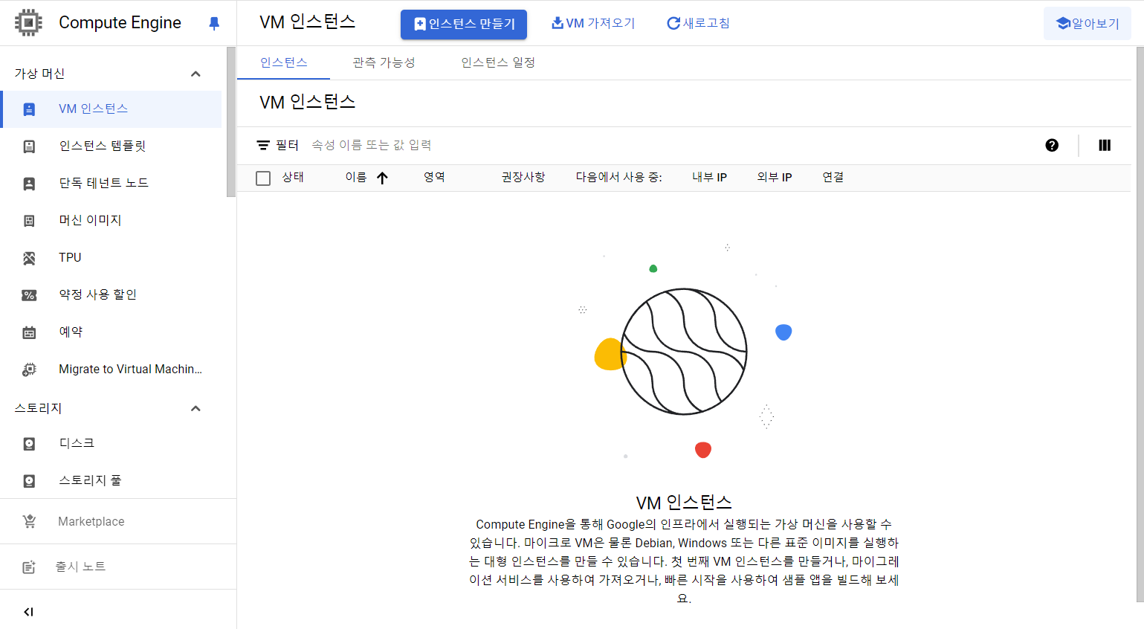Click the 인스턴스 템플릿 sidebar icon
Image resolution: width=1144 pixels, height=629 pixels.
(29, 146)
